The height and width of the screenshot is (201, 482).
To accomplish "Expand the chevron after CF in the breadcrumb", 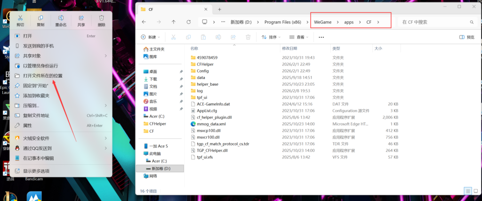I will coord(378,22).
